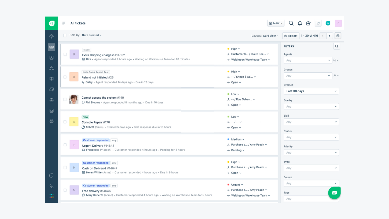Check the Cash on Delivery ticket checkbox
The width and height of the screenshot is (389, 219).
click(x=65, y=167)
